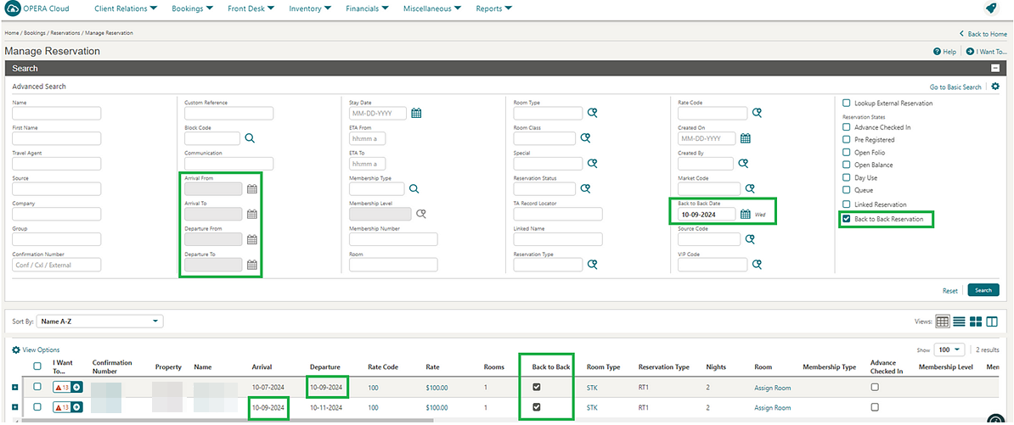Open Reports menu

click(494, 8)
